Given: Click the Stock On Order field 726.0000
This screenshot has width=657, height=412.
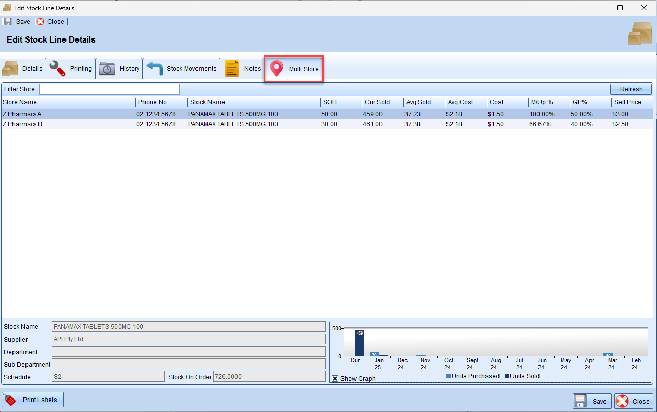Looking at the screenshot, I should click(269, 377).
